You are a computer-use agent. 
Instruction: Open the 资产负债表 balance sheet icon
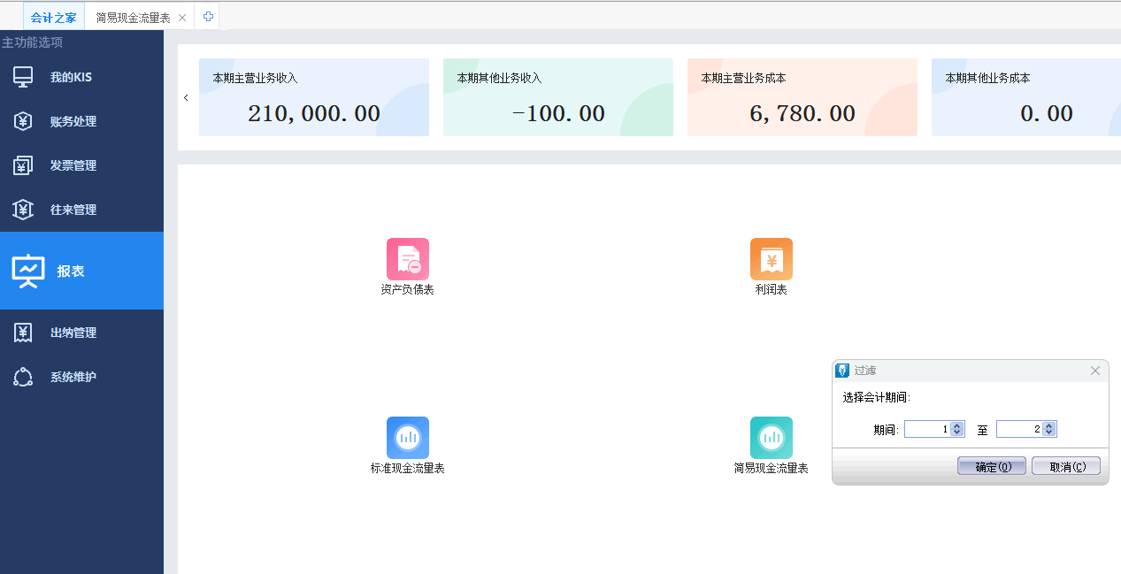[407, 259]
